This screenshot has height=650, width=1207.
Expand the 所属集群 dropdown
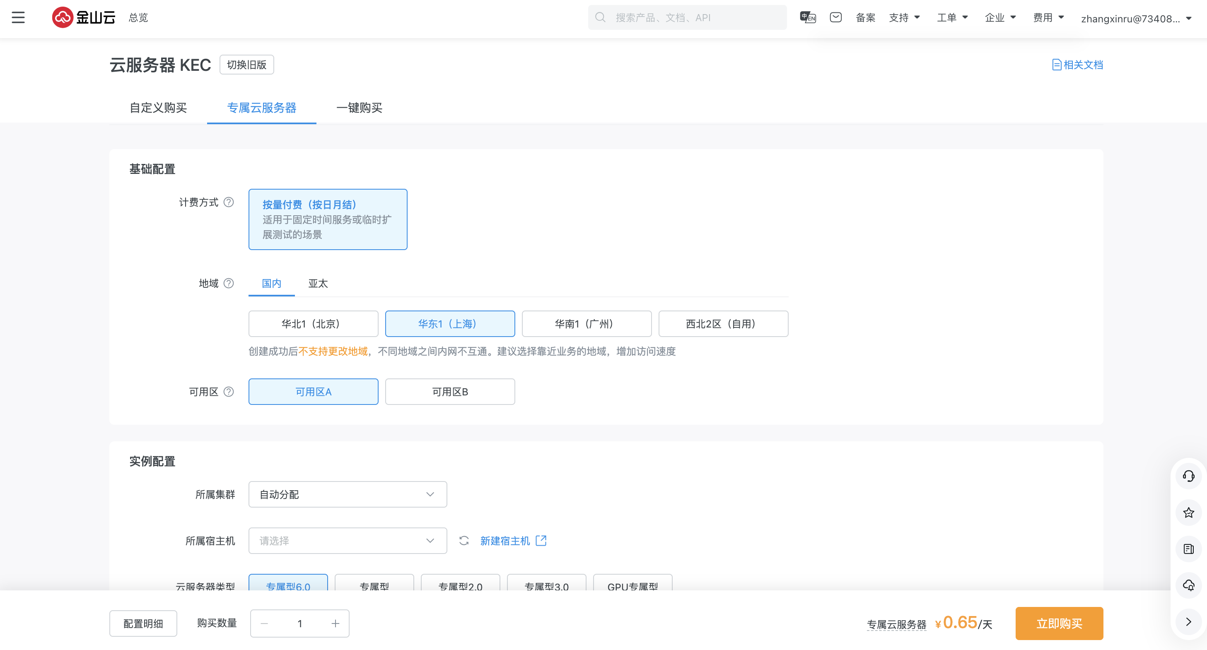[347, 494]
